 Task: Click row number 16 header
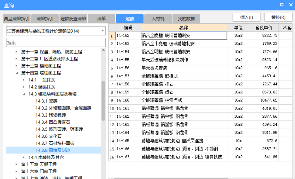pos(112,157)
